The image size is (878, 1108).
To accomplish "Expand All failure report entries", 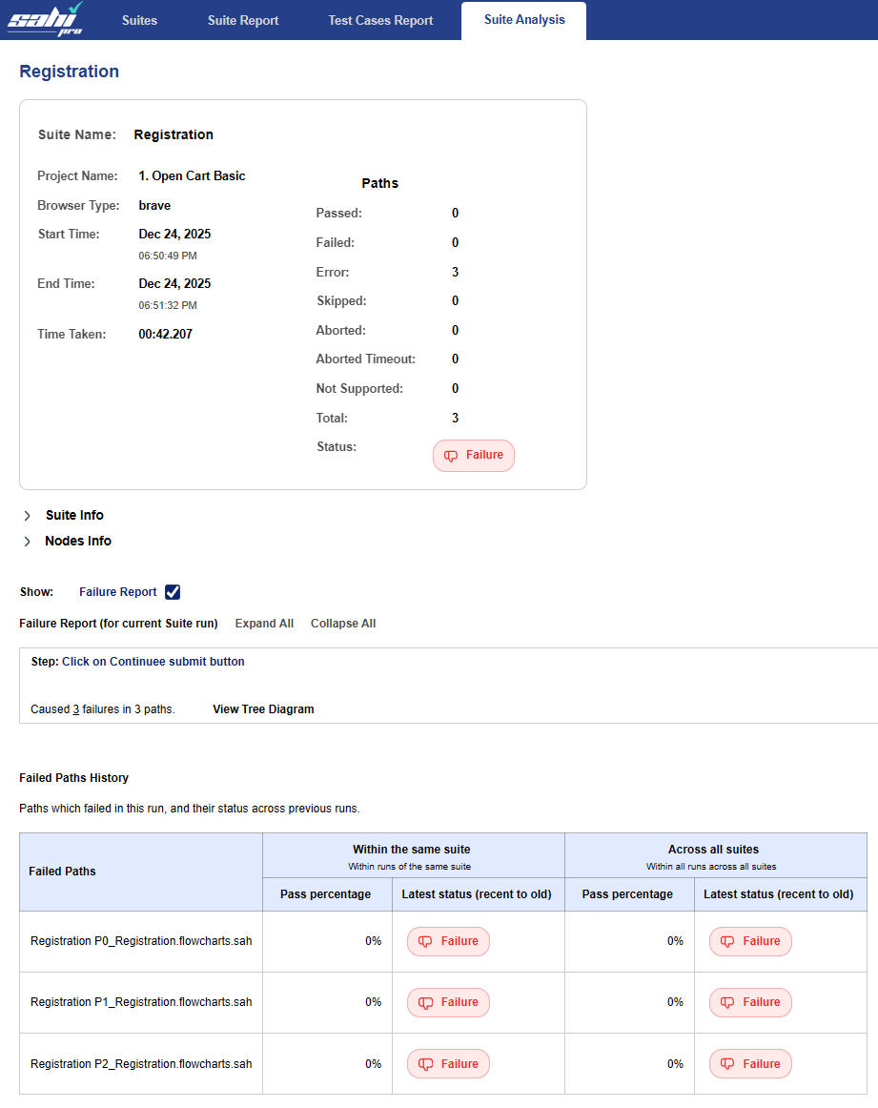I will pos(264,624).
